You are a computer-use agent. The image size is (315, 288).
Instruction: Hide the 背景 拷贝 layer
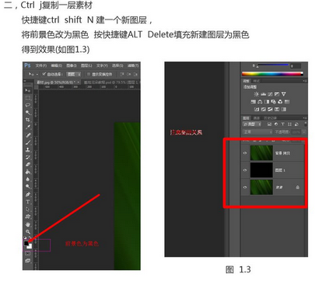(x=245, y=153)
